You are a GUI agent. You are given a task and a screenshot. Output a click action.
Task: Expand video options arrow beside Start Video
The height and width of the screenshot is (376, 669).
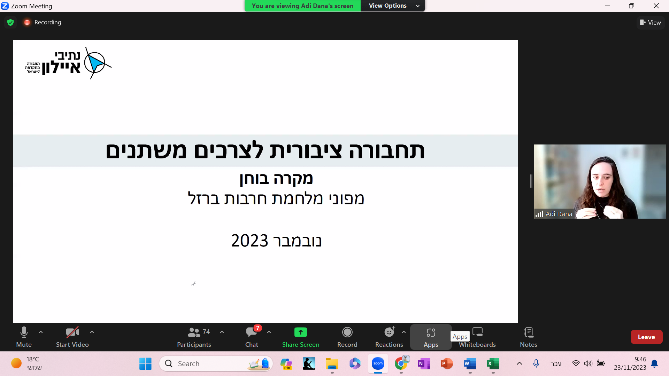92,332
